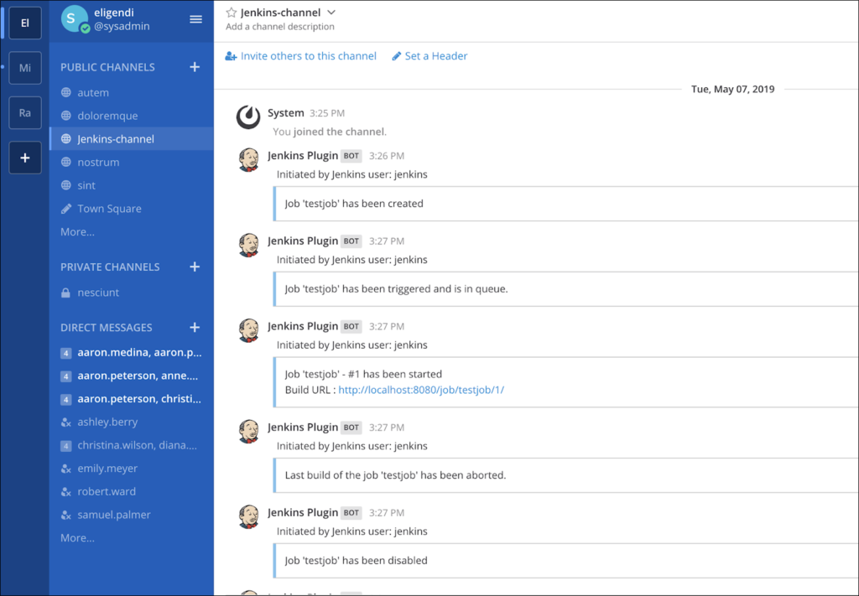
Task: Open the autem channel
Action: pyautogui.click(x=132, y=92)
